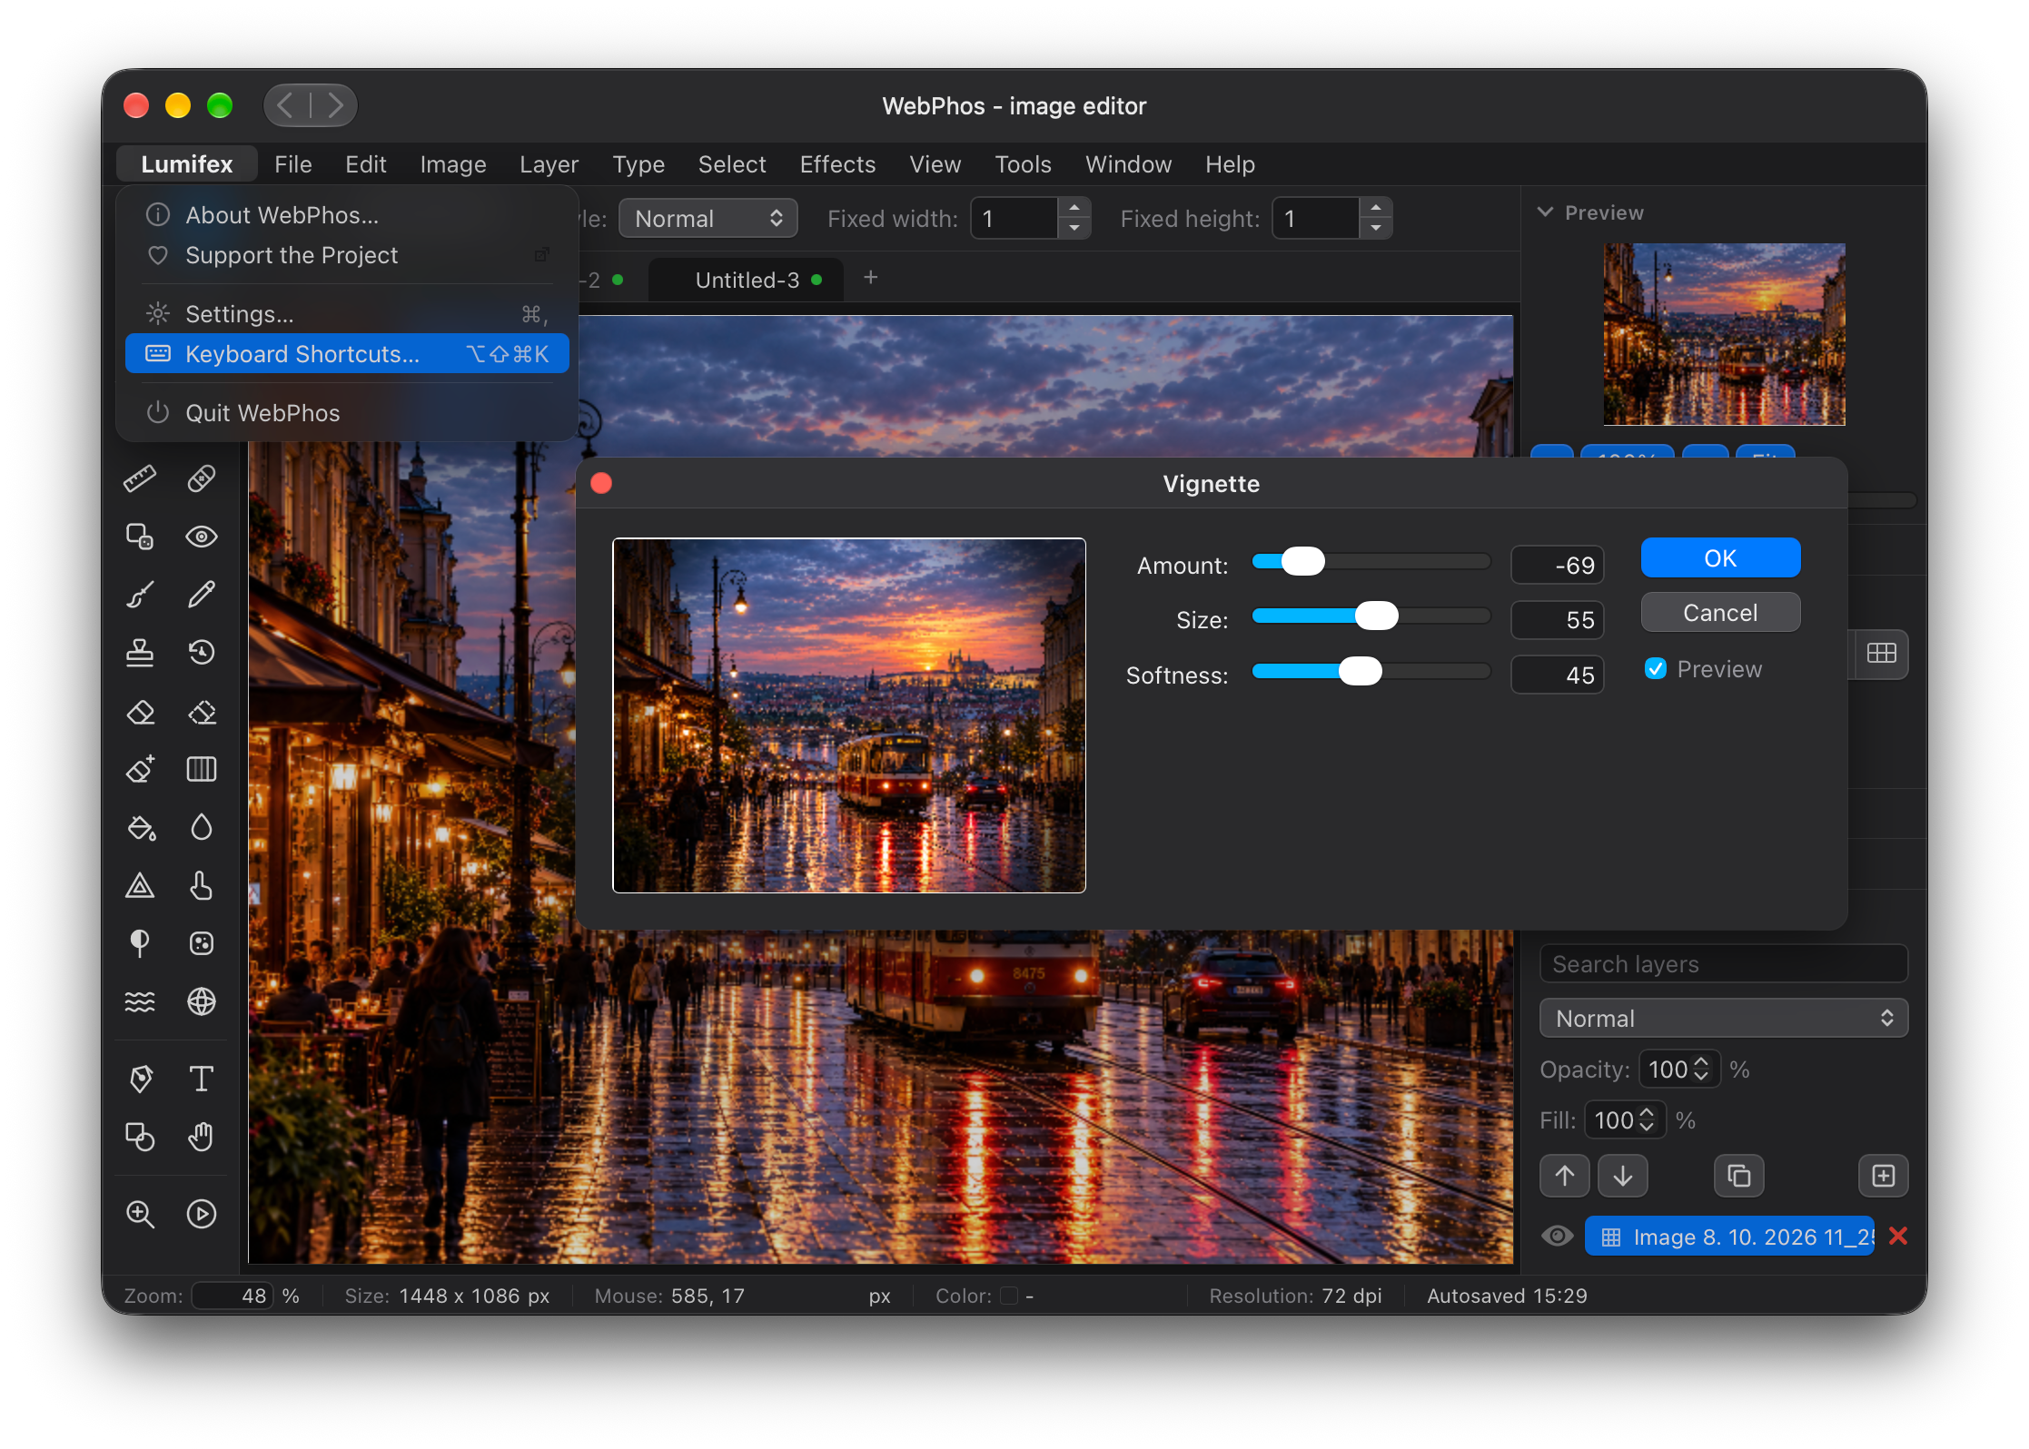This screenshot has height=1449, width=2029.
Task: Open Settings… from the menu
Action: [347, 314]
